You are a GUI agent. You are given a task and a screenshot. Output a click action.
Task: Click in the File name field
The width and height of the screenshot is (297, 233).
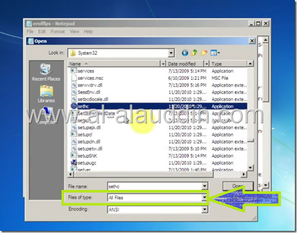pyautogui.click(x=155, y=187)
